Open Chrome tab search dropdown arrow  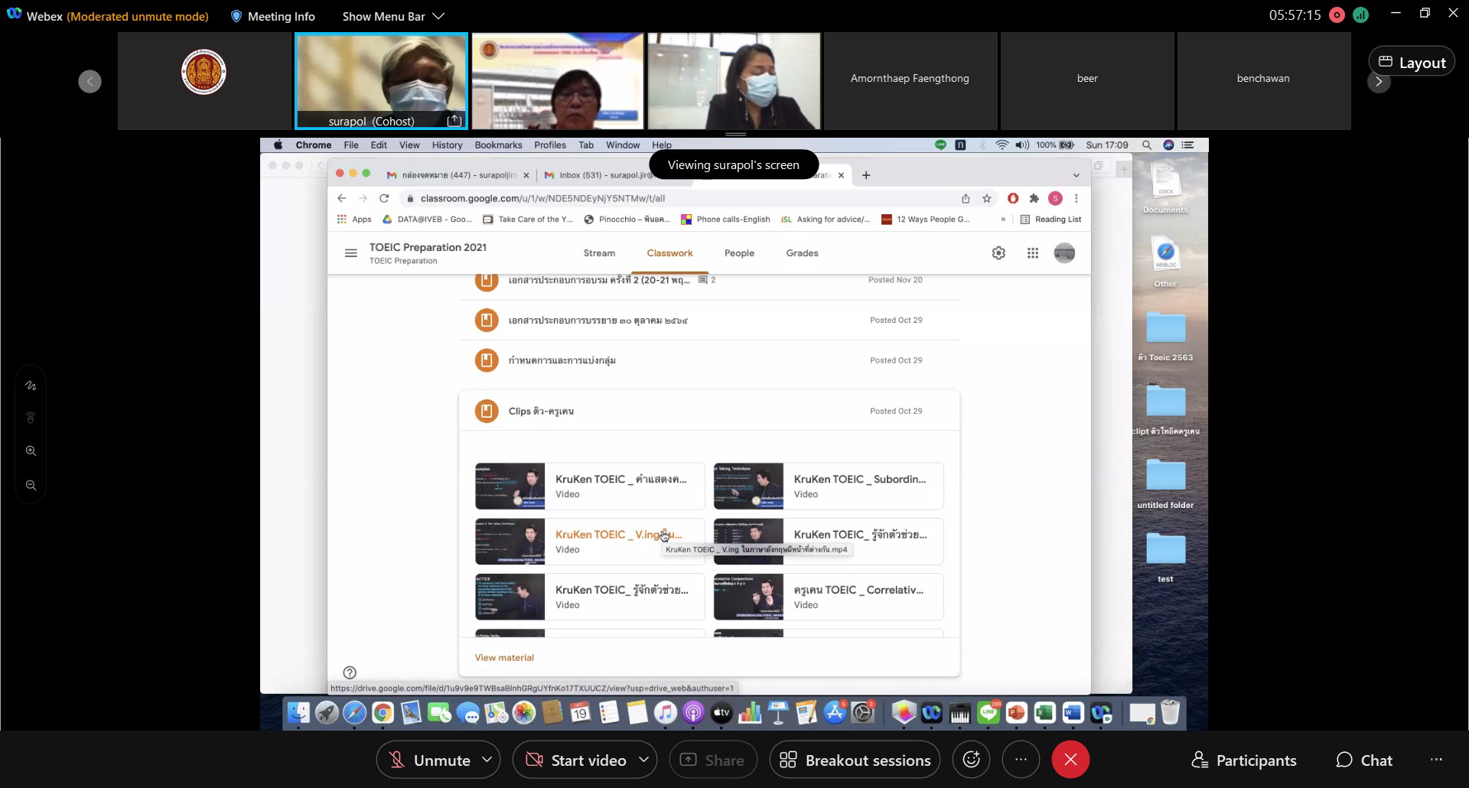click(1076, 175)
